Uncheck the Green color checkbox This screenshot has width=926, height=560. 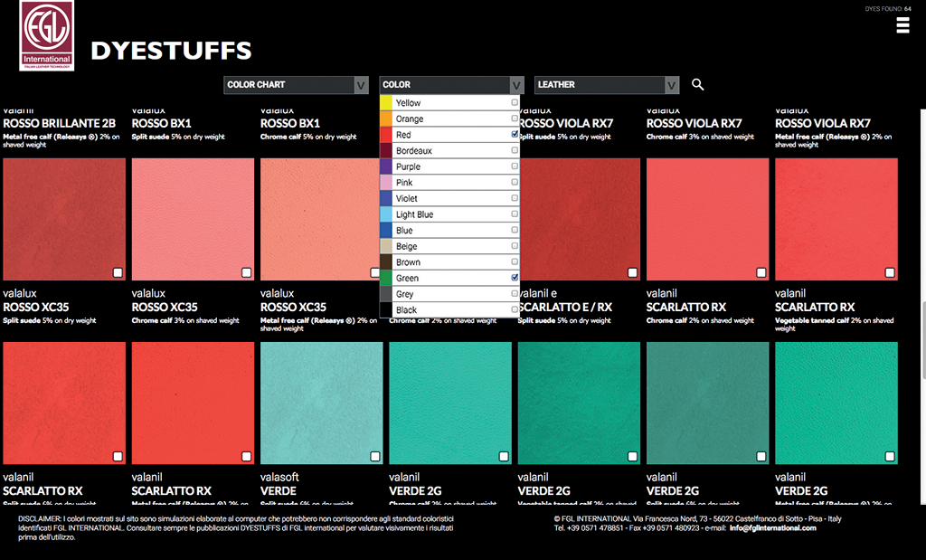pyautogui.click(x=515, y=278)
